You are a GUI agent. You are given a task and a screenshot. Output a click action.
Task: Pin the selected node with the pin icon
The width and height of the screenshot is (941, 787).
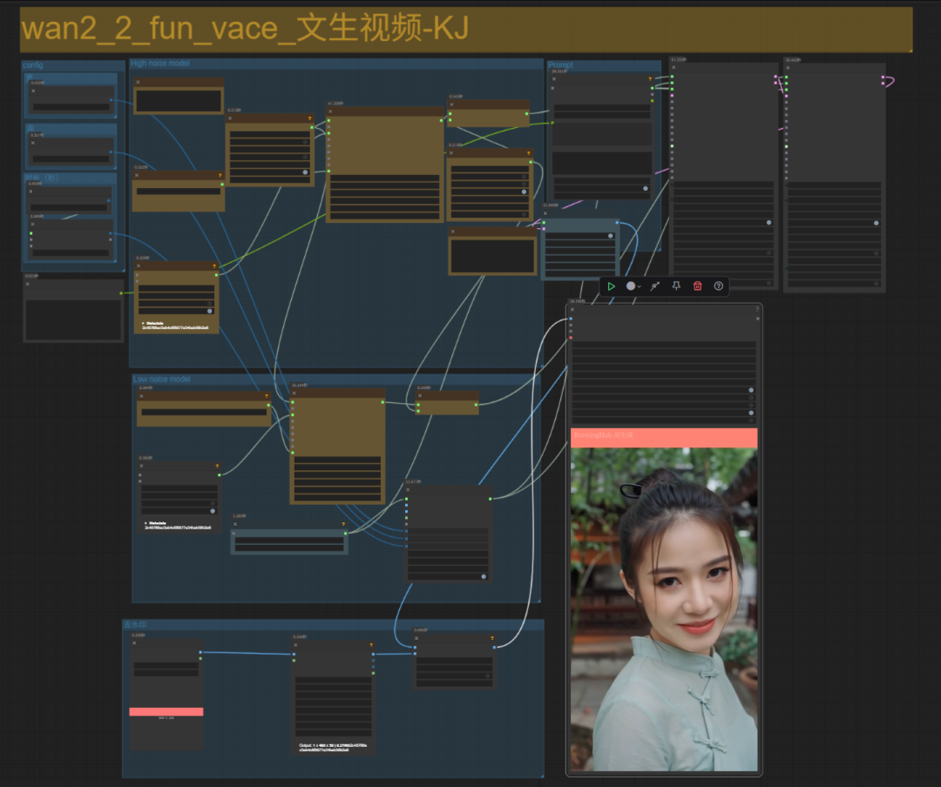(676, 286)
